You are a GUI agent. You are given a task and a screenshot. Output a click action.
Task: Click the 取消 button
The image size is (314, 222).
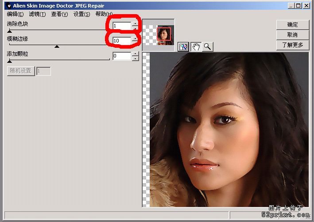pyautogui.click(x=293, y=35)
